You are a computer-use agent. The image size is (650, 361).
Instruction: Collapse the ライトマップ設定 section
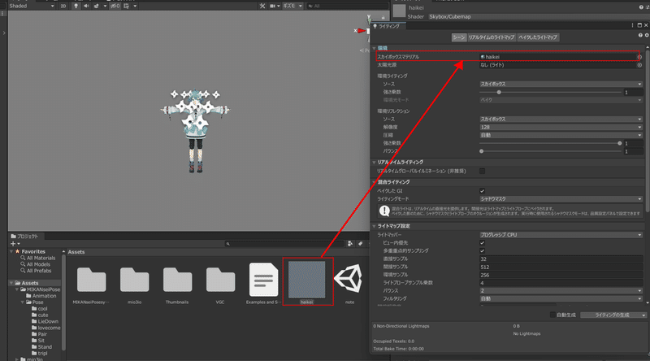pyautogui.click(x=374, y=226)
